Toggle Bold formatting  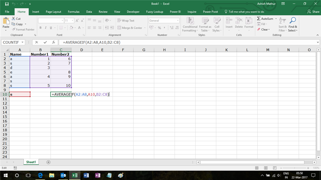click(40, 28)
